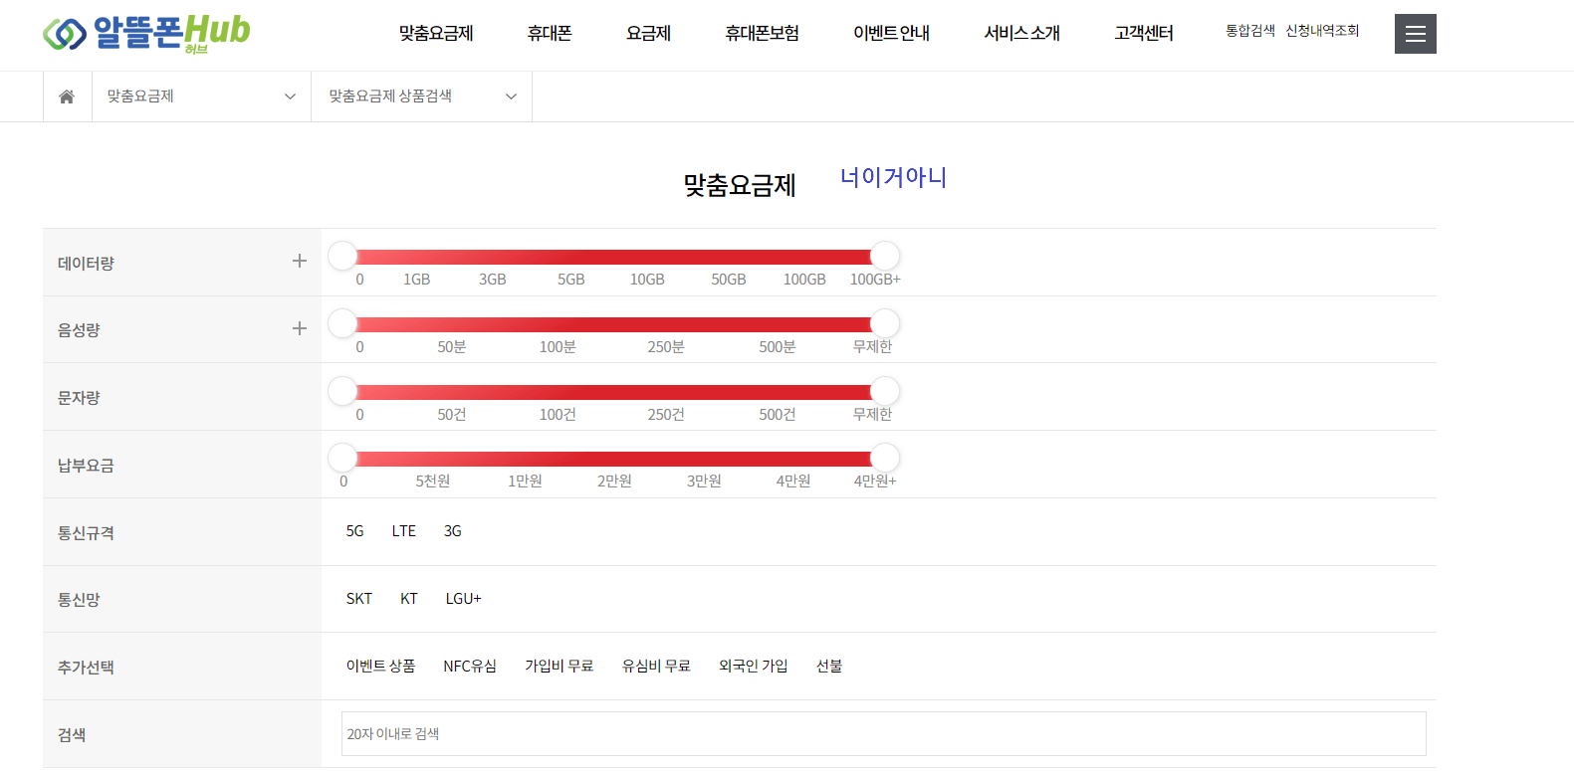1574x771 pixels.
Task: Select the LGU+ carrier filter
Action: (463, 599)
